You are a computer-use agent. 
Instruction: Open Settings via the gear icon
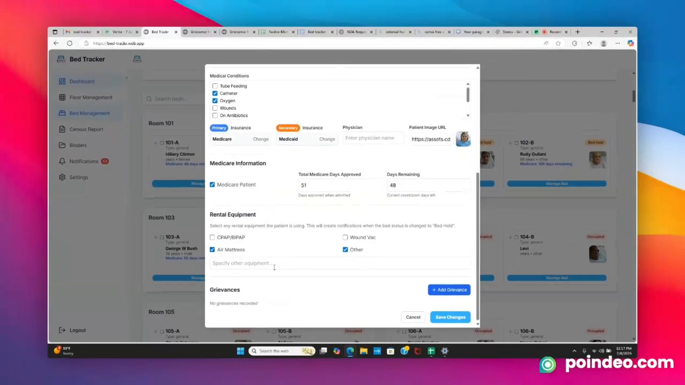(x=62, y=177)
